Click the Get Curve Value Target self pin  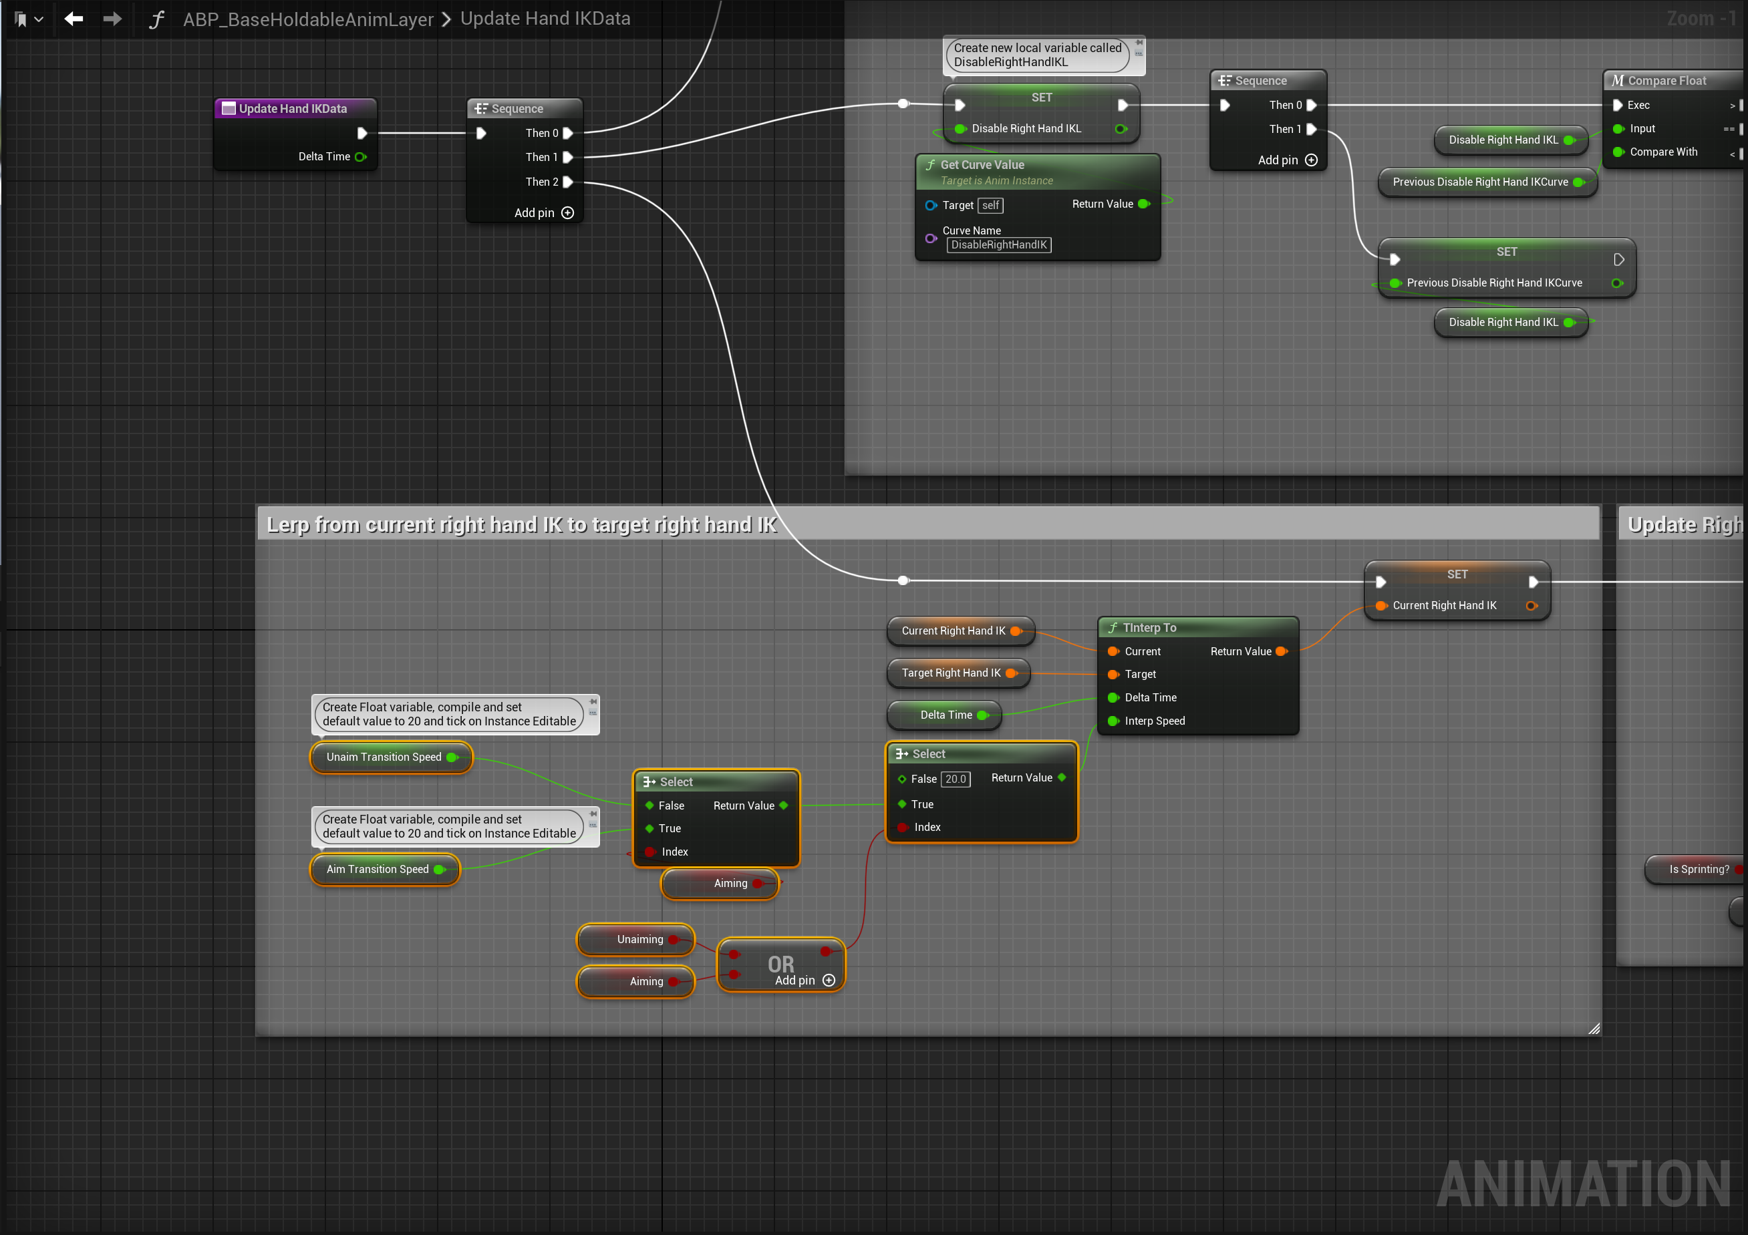coord(930,206)
